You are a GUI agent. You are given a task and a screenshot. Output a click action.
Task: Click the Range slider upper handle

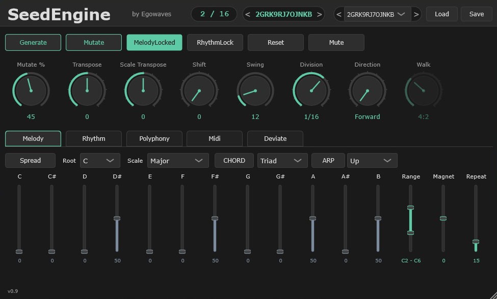(411, 207)
